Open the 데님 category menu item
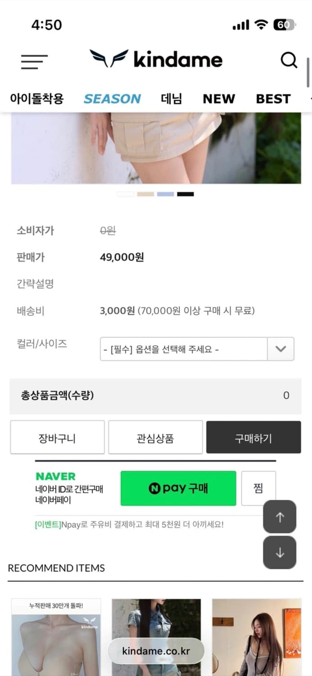 point(171,99)
